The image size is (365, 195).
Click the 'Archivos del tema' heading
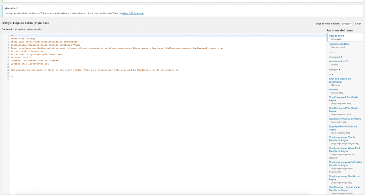click(340, 30)
